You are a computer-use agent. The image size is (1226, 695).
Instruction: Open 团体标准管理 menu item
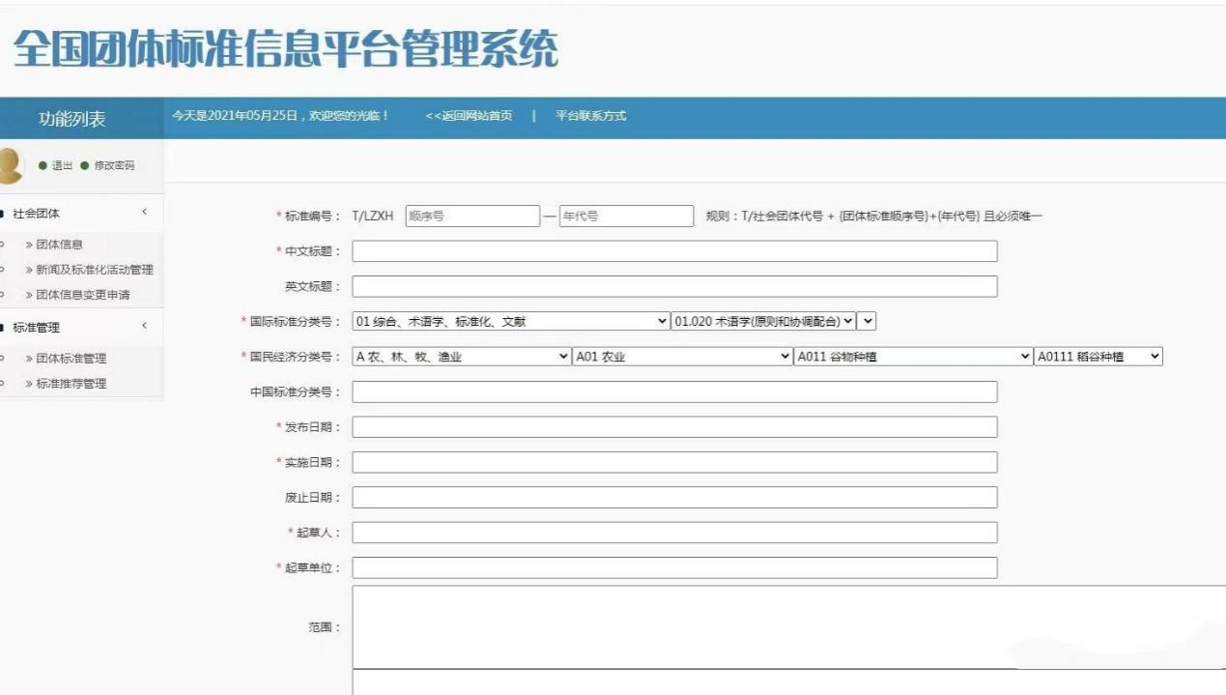pos(71,359)
